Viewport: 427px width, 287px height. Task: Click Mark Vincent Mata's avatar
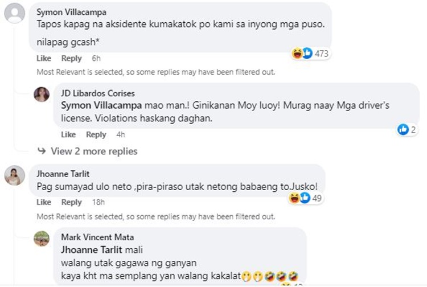[42, 238]
